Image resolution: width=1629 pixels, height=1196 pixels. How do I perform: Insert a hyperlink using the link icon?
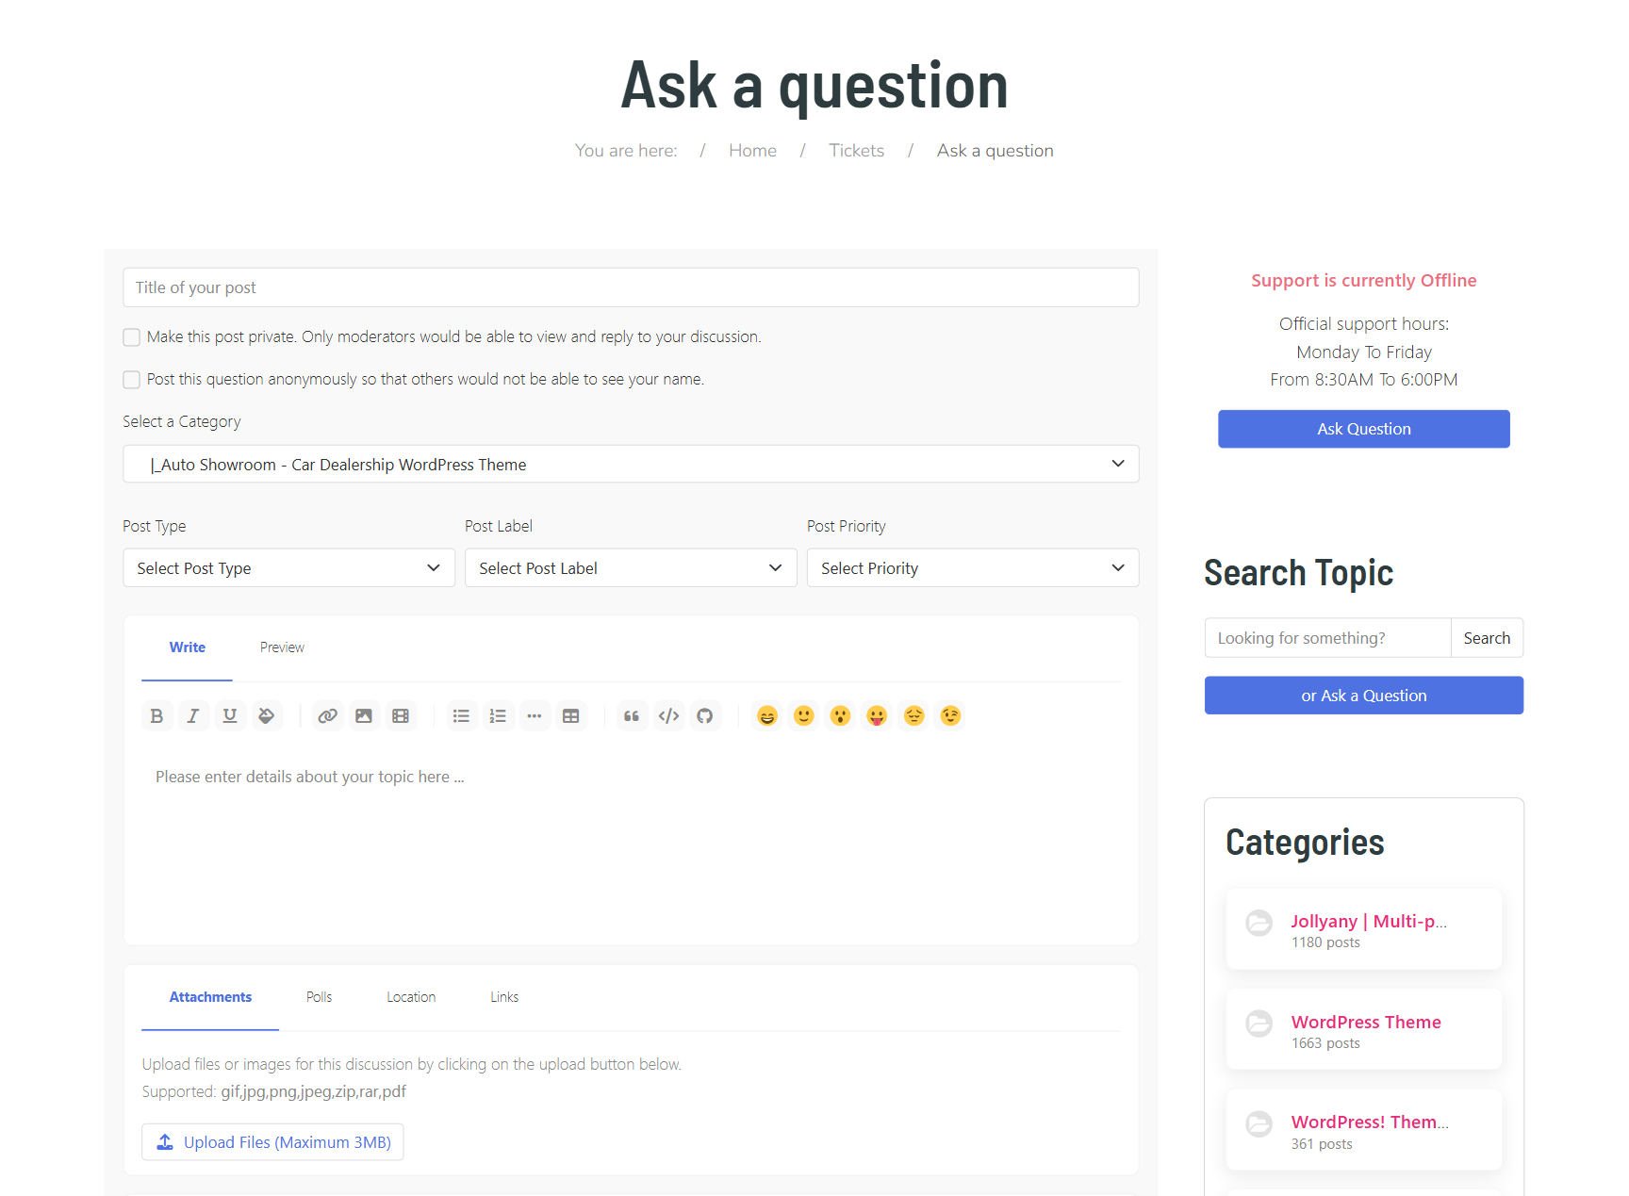coord(327,716)
